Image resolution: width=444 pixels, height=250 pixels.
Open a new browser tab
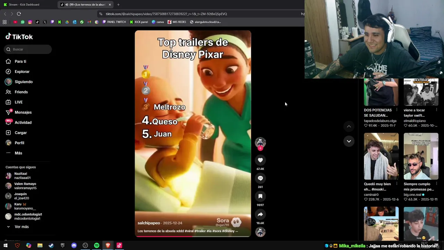point(118,5)
